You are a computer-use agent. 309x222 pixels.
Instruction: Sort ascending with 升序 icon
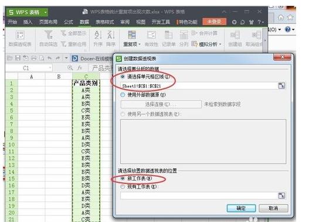[x=98, y=35]
